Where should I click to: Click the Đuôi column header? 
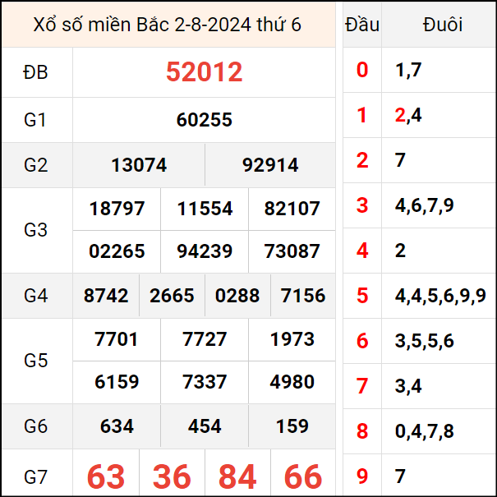tap(443, 25)
